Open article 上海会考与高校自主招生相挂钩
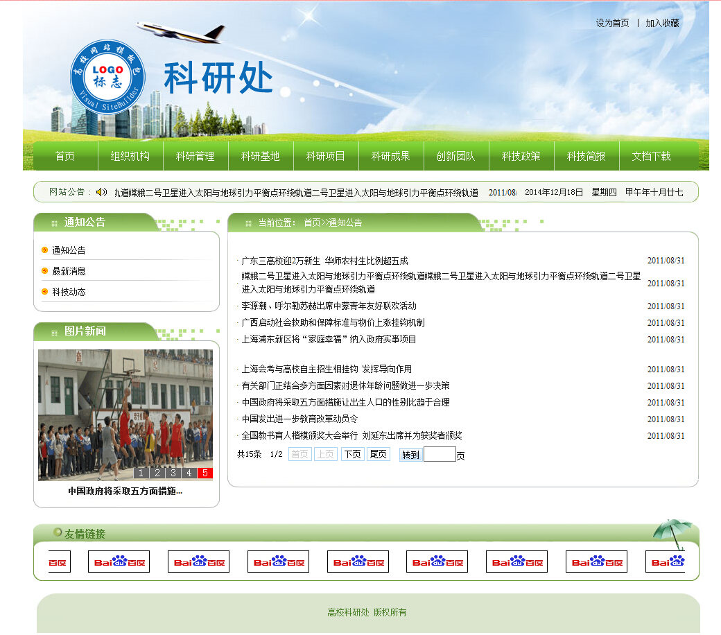 point(327,369)
